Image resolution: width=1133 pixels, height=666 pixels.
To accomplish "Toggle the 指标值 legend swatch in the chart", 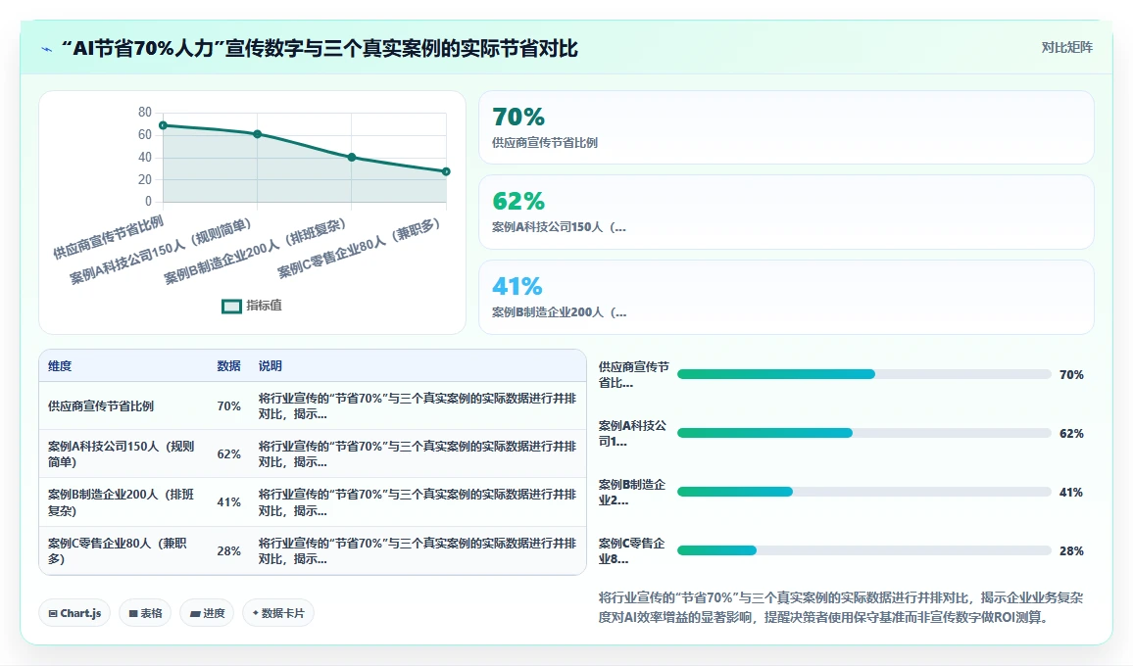I will point(231,307).
